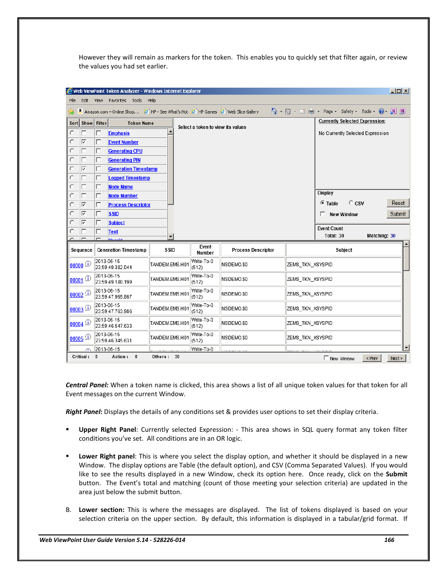447x579 pixels.
Task: Enable Filter checkbox for Generating CPU
Action: point(98,150)
